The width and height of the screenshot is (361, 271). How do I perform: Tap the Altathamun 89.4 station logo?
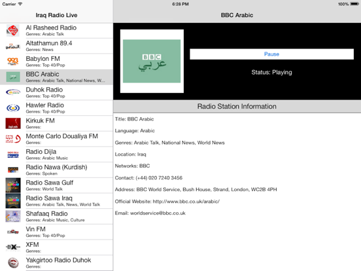click(x=13, y=46)
